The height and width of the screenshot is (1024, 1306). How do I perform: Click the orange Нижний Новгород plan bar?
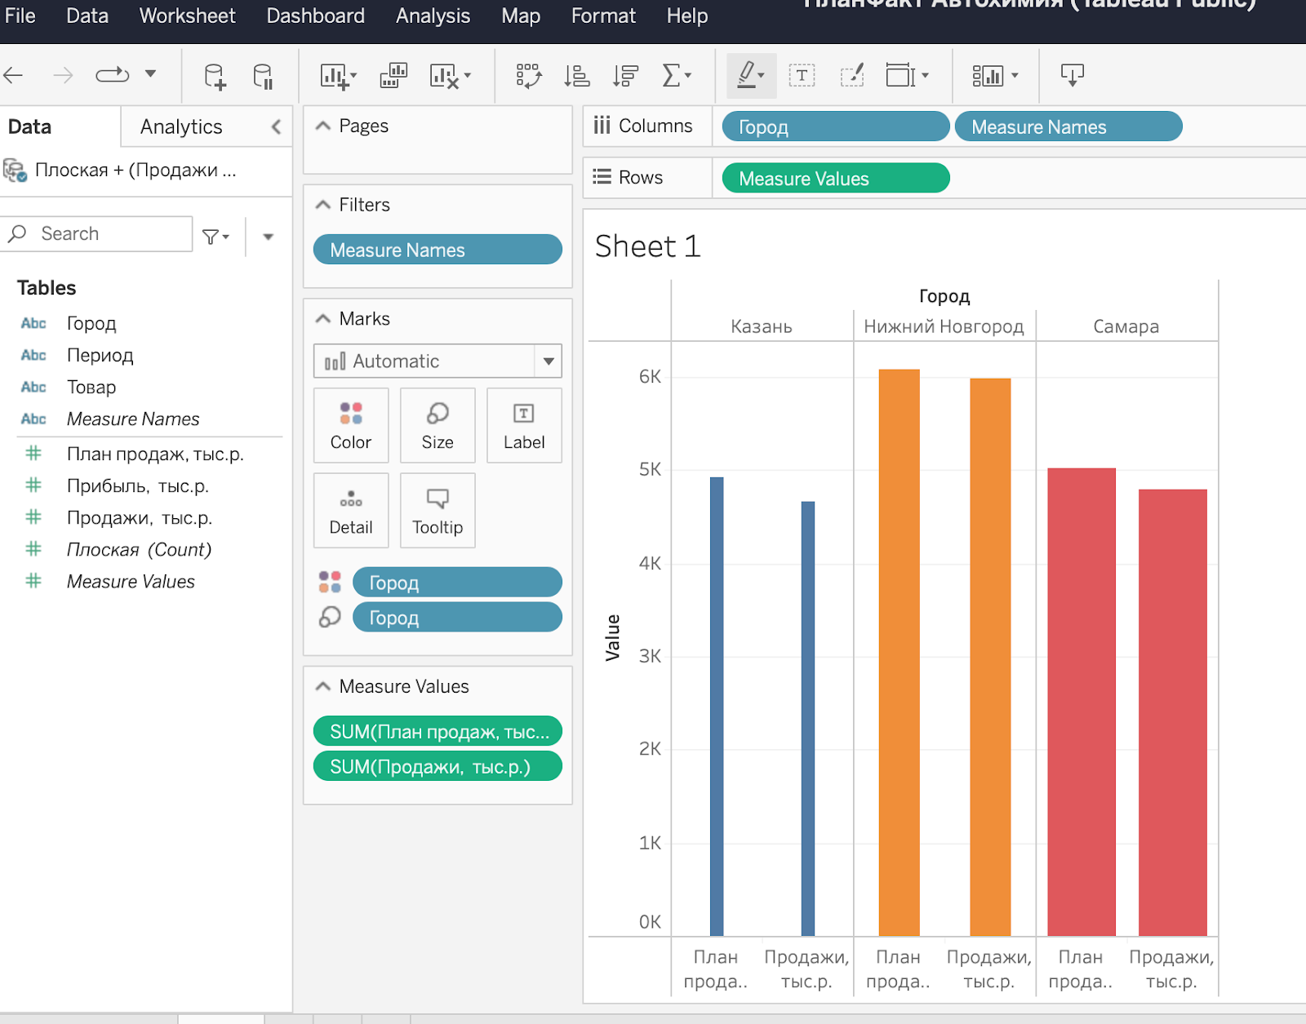[899, 652]
